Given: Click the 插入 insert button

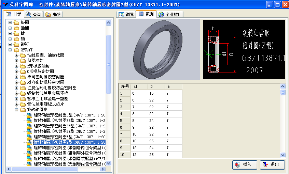Looking at the screenshot, I should (244, 164).
